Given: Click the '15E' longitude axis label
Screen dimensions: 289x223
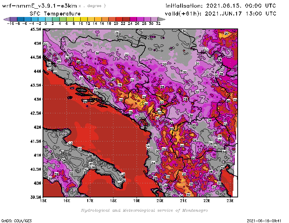Looking at the screenshot, I should pos(43,201).
